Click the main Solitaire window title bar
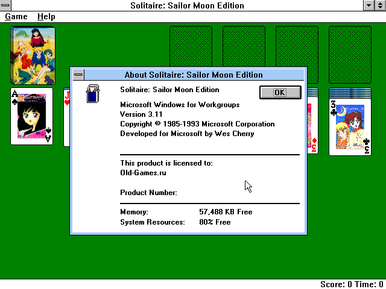The image size is (386, 289). click(187, 5)
